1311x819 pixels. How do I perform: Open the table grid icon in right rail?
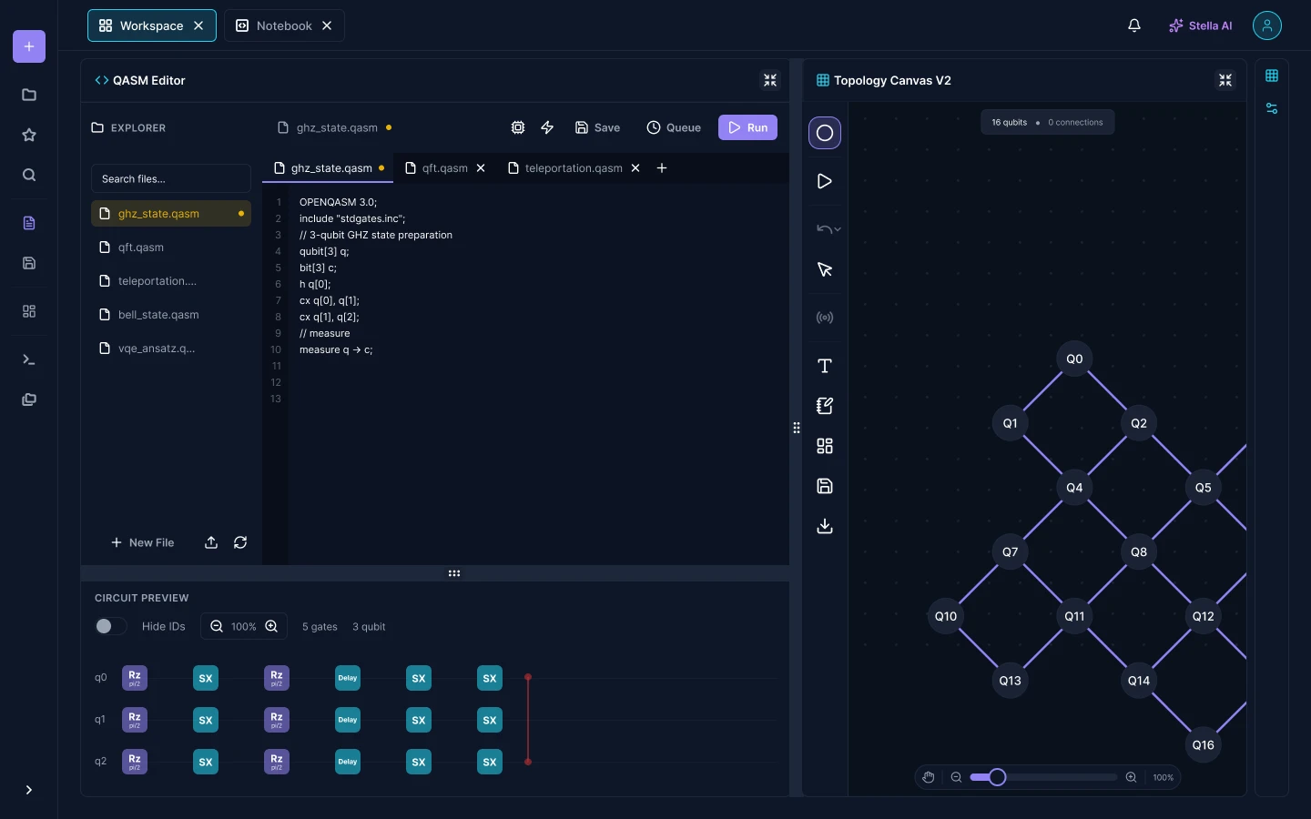(1272, 76)
